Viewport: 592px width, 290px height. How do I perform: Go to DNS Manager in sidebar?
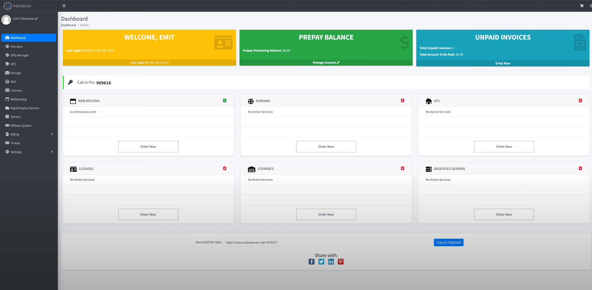click(x=29, y=55)
